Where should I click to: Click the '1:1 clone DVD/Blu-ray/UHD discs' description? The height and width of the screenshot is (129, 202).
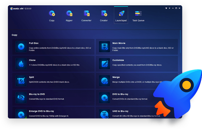click(54, 65)
